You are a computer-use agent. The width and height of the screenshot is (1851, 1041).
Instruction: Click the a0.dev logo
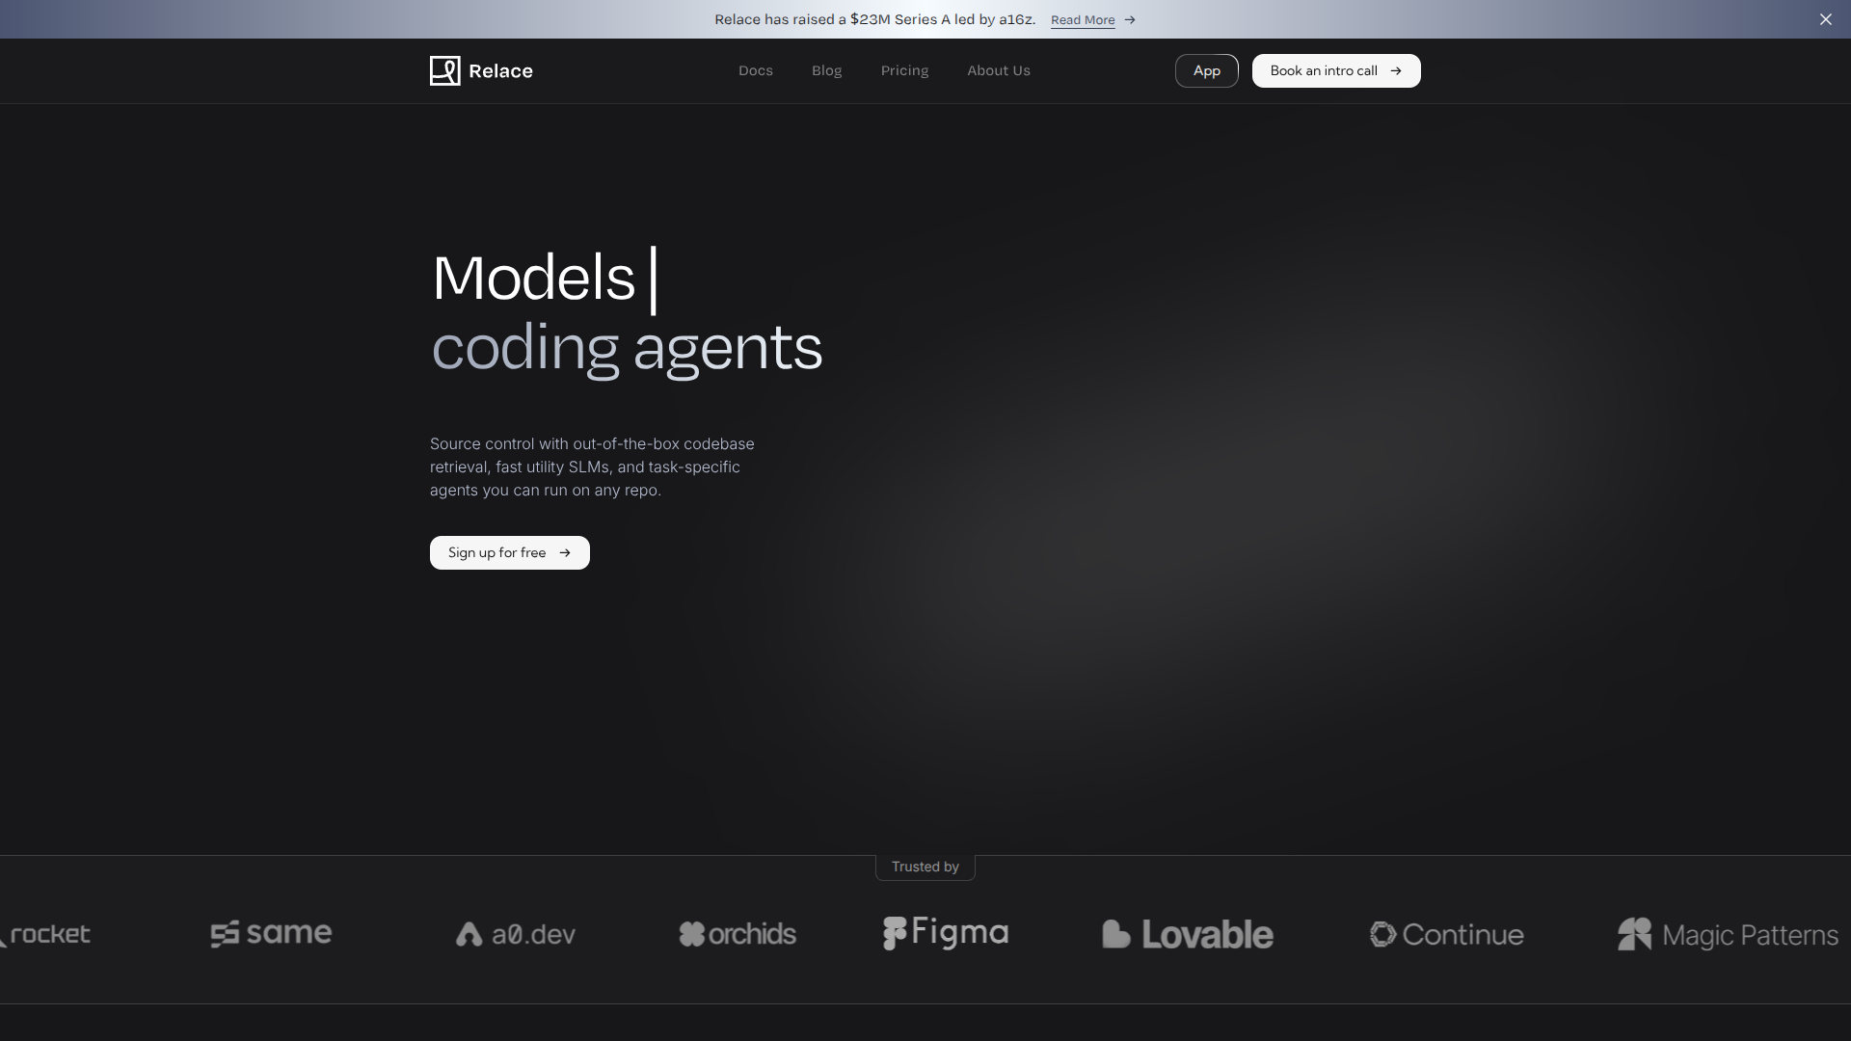pyautogui.click(x=514, y=933)
